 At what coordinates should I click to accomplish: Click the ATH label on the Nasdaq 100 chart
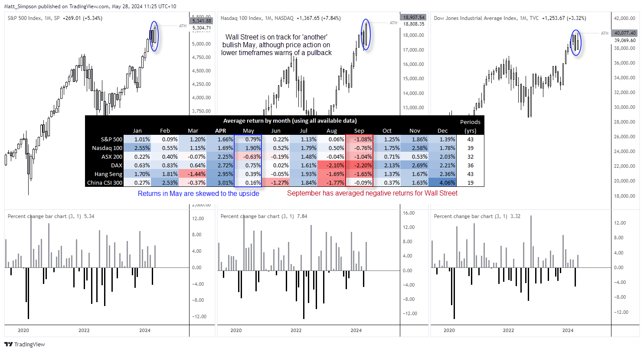coord(393,23)
